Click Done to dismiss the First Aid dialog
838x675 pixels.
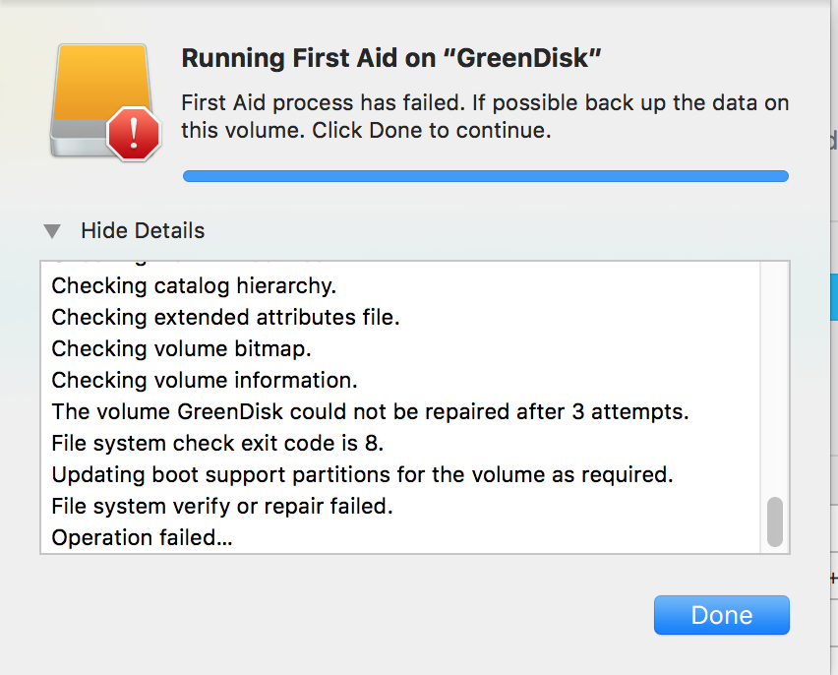pyautogui.click(x=721, y=614)
